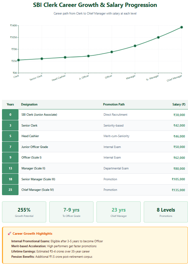Click the ₹42,000 salary value
Image resolution: width=188 pixels, height=265 pixels.
(179, 125)
